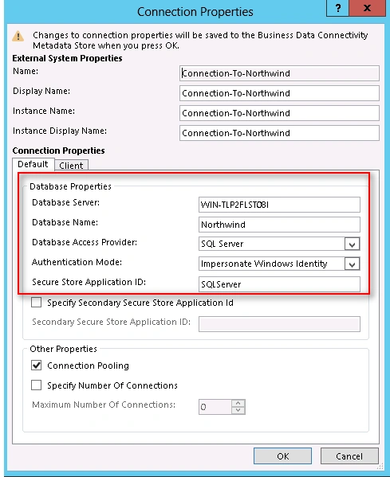Click the Secure Store Application ID field

(x=279, y=284)
